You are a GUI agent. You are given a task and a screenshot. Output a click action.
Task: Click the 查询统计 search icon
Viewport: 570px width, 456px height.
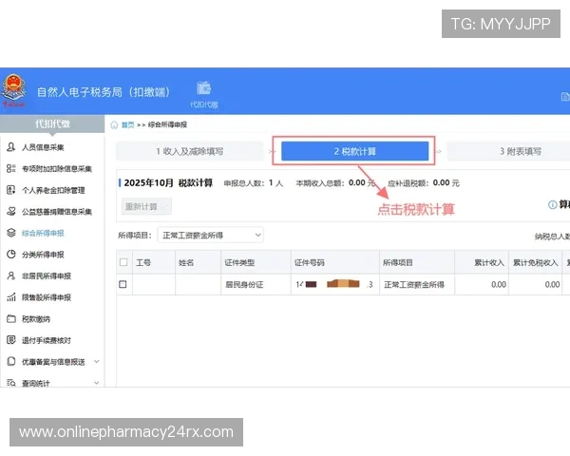(11, 383)
